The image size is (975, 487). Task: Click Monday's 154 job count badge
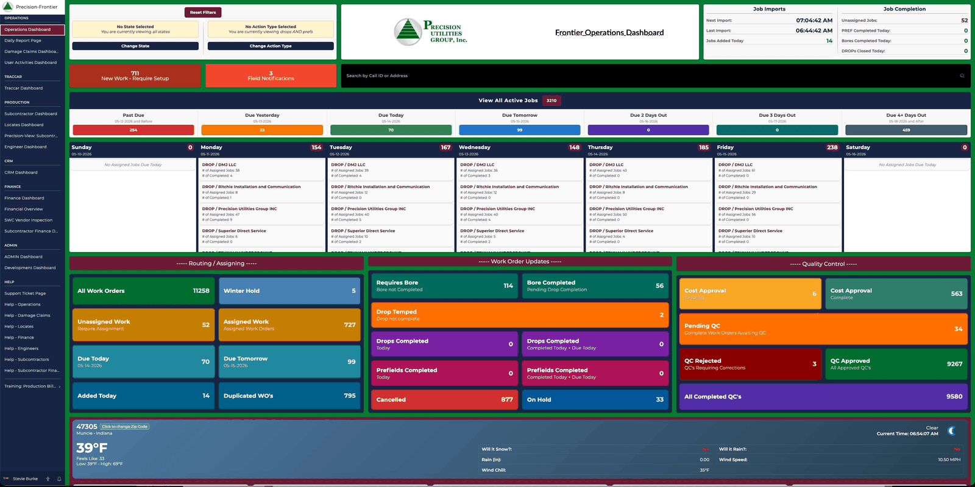[x=316, y=147]
